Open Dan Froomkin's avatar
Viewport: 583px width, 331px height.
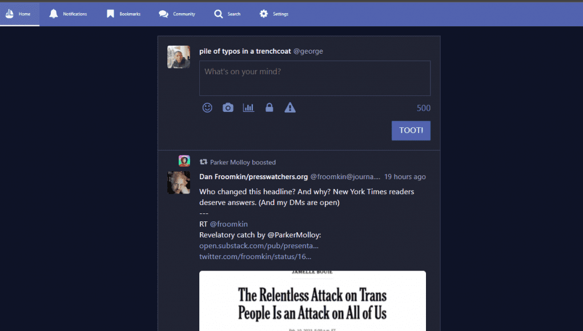(x=179, y=183)
